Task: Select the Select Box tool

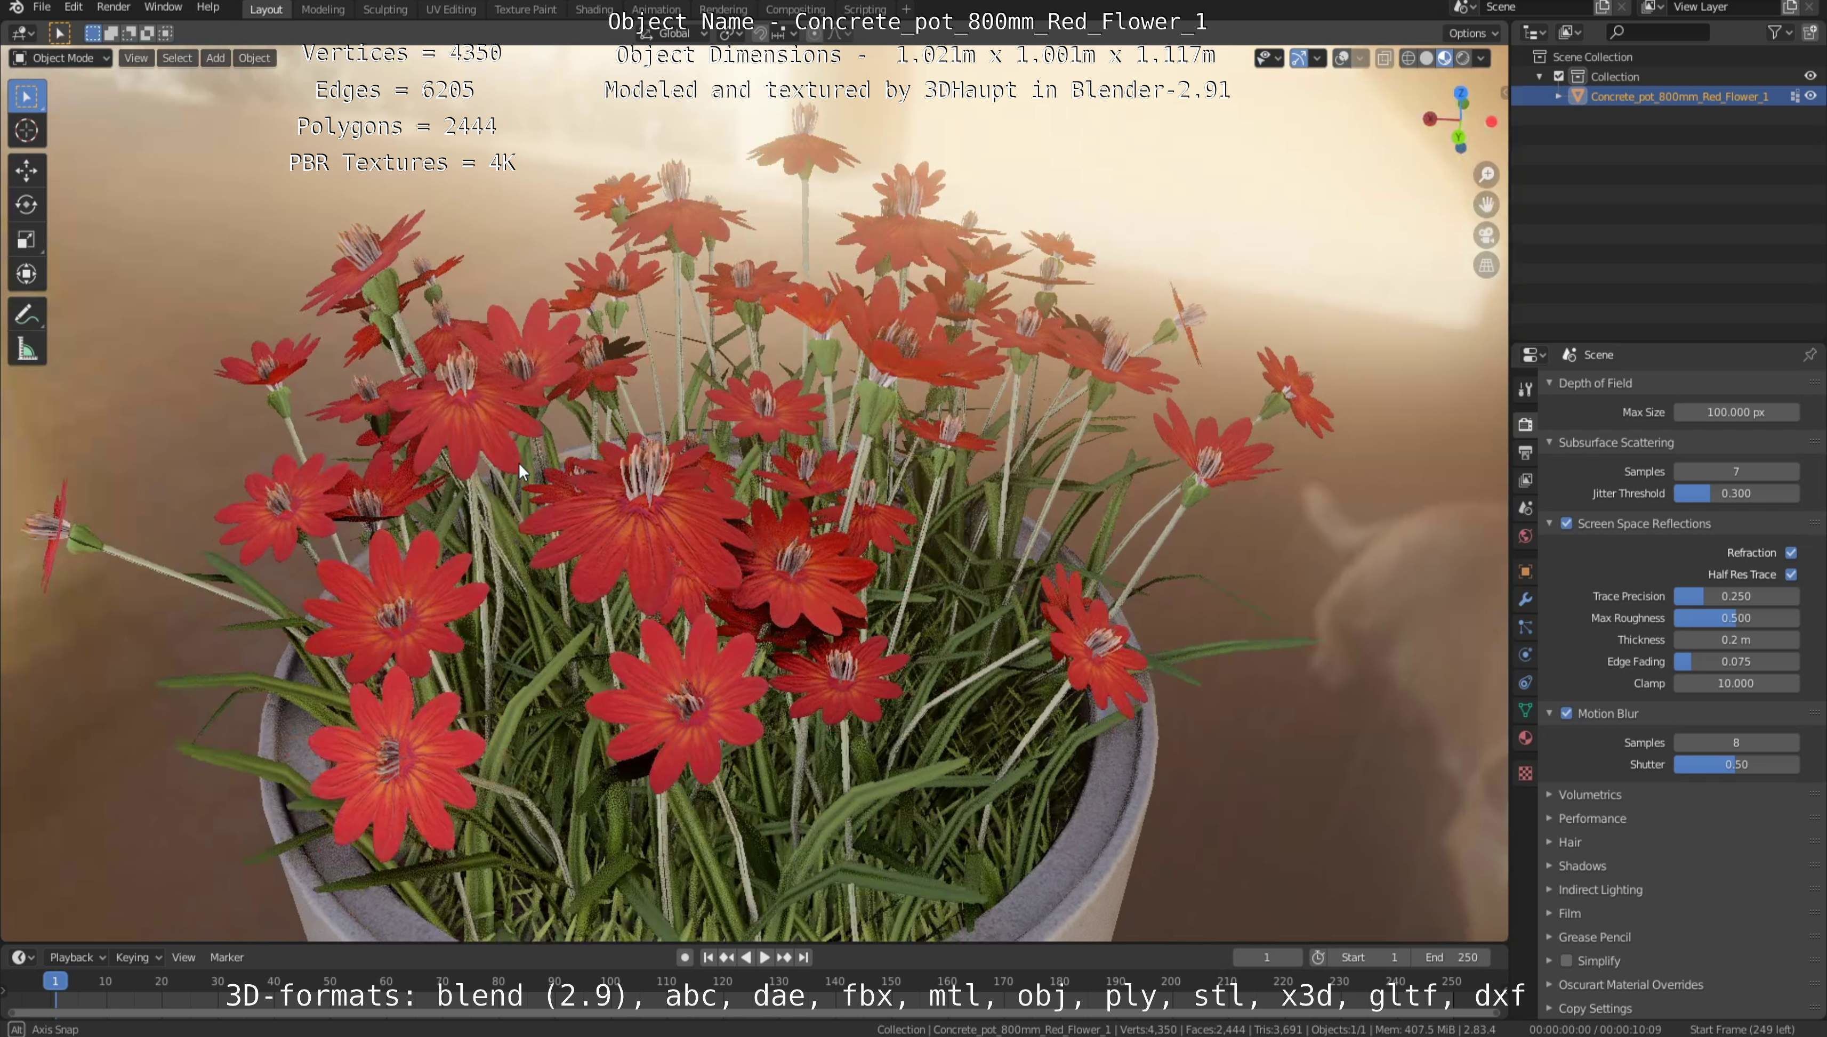Action: click(x=26, y=96)
